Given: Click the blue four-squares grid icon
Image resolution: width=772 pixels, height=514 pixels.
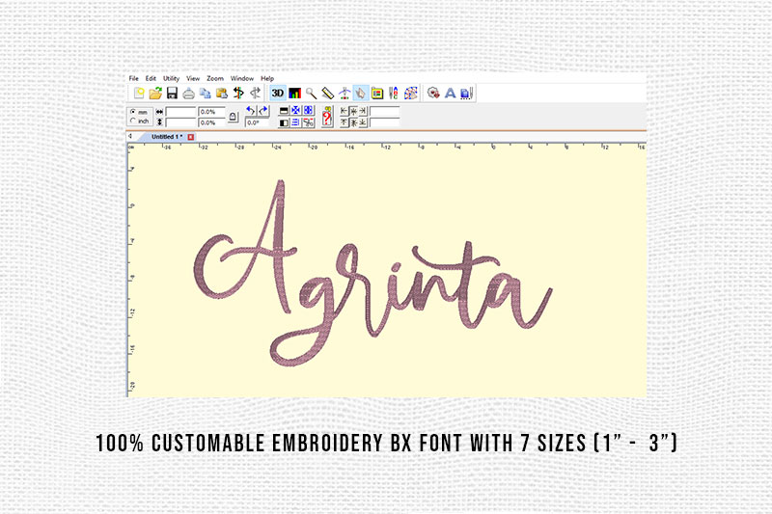Looking at the screenshot, I should [x=308, y=111].
